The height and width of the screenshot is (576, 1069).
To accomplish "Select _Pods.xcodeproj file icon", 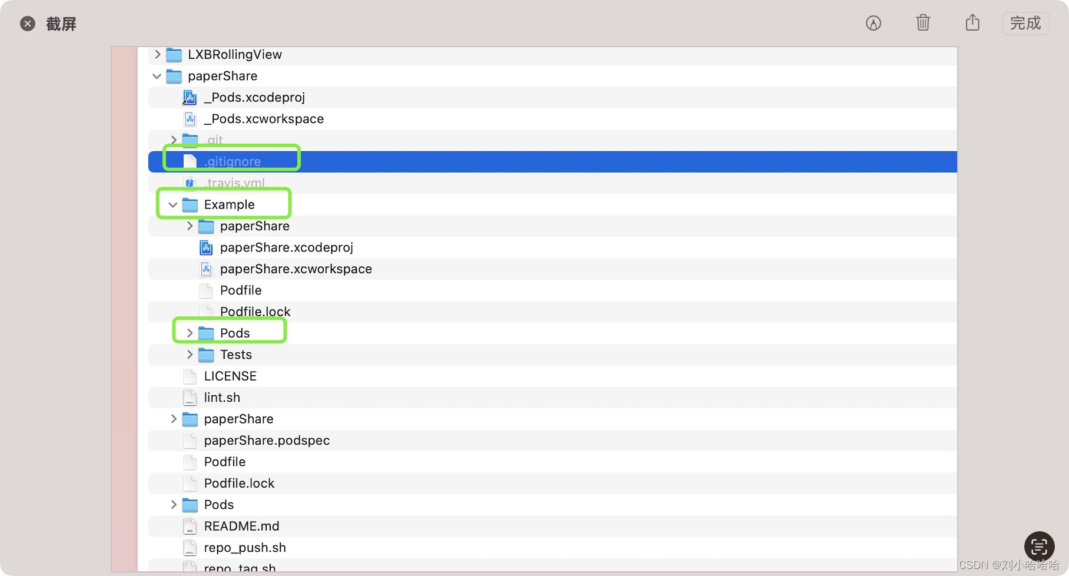I will point(190,98).
